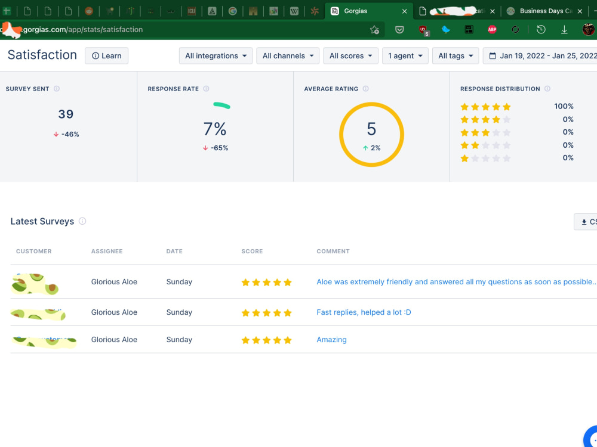Expand the 1 agent filter
The image size is (597, 447).
coord(405,56)
